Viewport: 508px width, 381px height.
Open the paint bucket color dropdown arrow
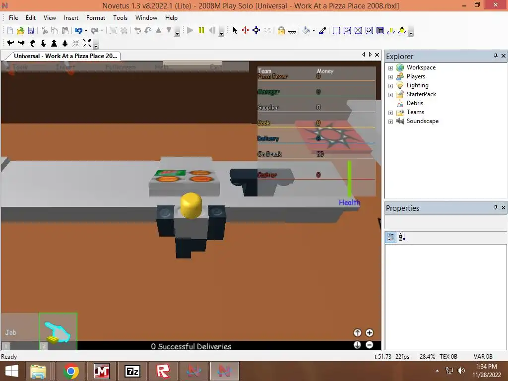pyautogui.click(x=314, y=31)
